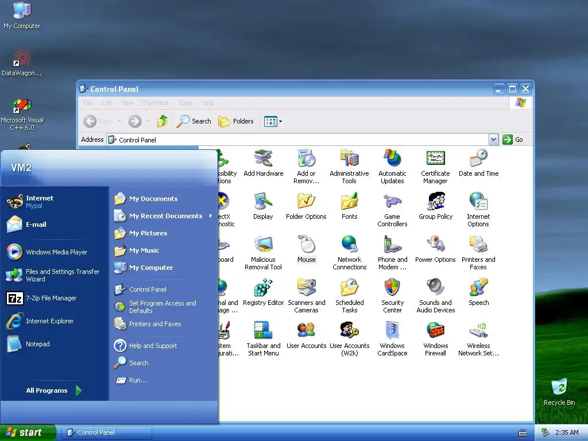Viewport: 588px width, 441px height.
Task: Click the Search toolbar button
Action: [194, 121]
